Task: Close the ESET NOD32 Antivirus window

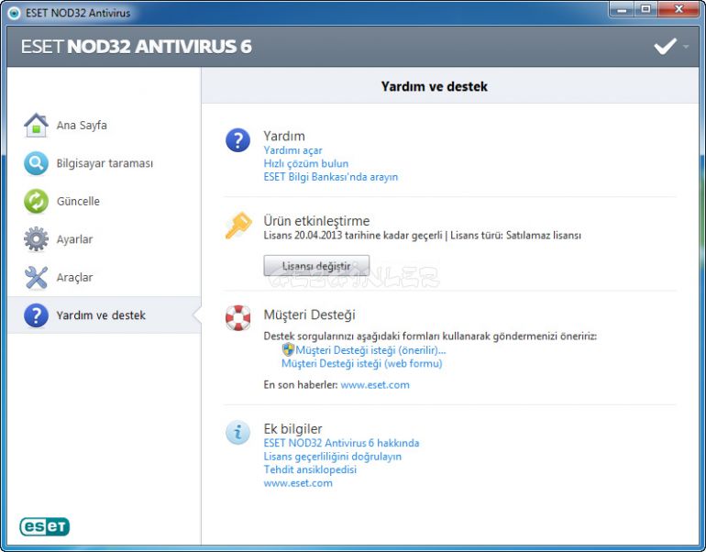Action: pos(679,9)
